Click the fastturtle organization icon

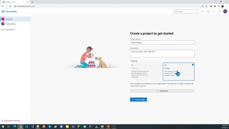[3, 19]
